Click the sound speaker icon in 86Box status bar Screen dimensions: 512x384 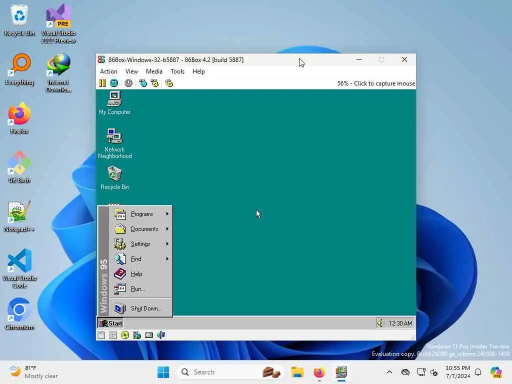[161, 335]
